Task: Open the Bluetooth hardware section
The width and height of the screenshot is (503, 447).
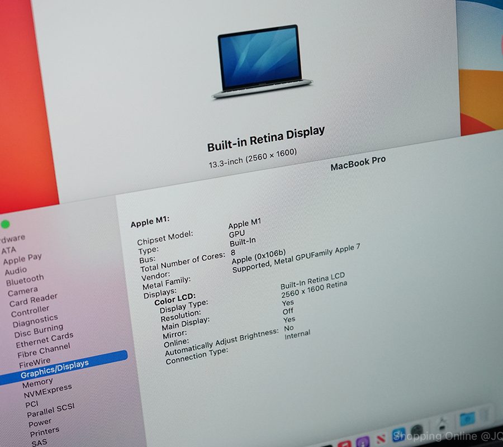Action: click(25, 280)
